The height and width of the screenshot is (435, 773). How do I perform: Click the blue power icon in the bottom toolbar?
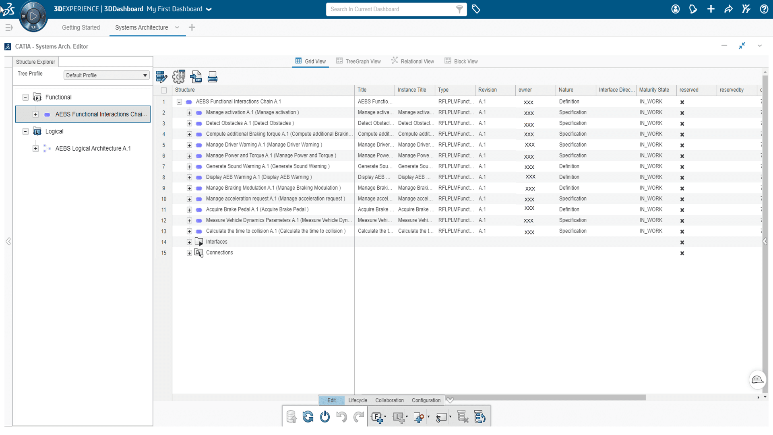coord(325,416)
